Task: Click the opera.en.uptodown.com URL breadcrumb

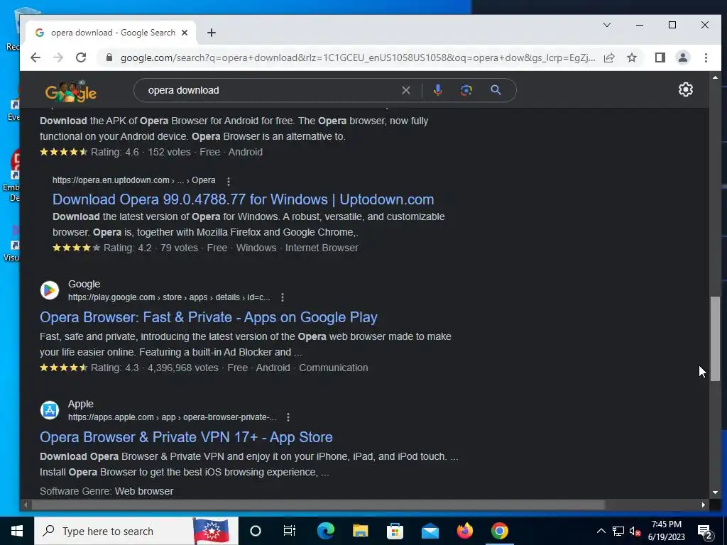Action: (x=133, y=180)
